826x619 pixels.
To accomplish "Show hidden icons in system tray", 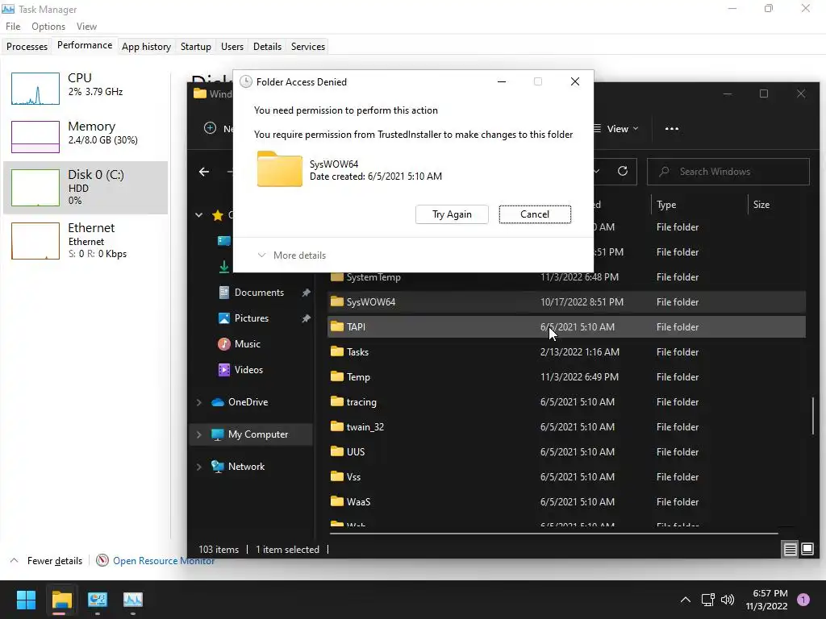I will point(686,600).
